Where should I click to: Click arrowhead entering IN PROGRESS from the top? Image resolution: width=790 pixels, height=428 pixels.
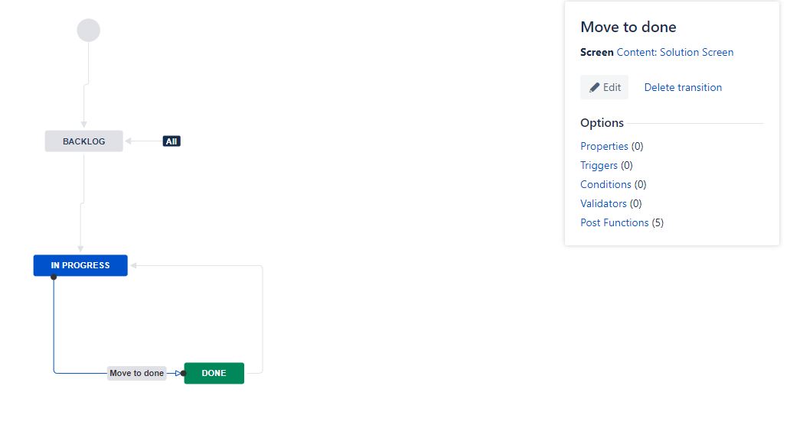pos(80,249)
